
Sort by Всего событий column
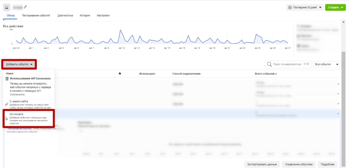(x=266, y=74)
